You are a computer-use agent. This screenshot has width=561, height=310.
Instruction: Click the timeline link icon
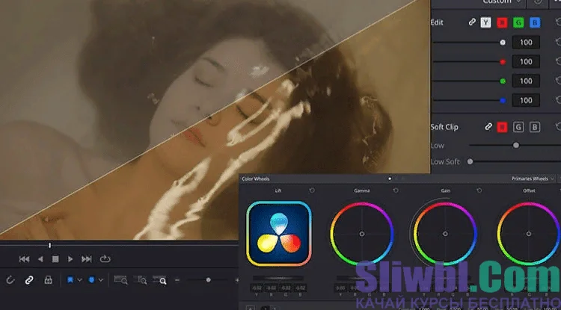click(29, 280)
